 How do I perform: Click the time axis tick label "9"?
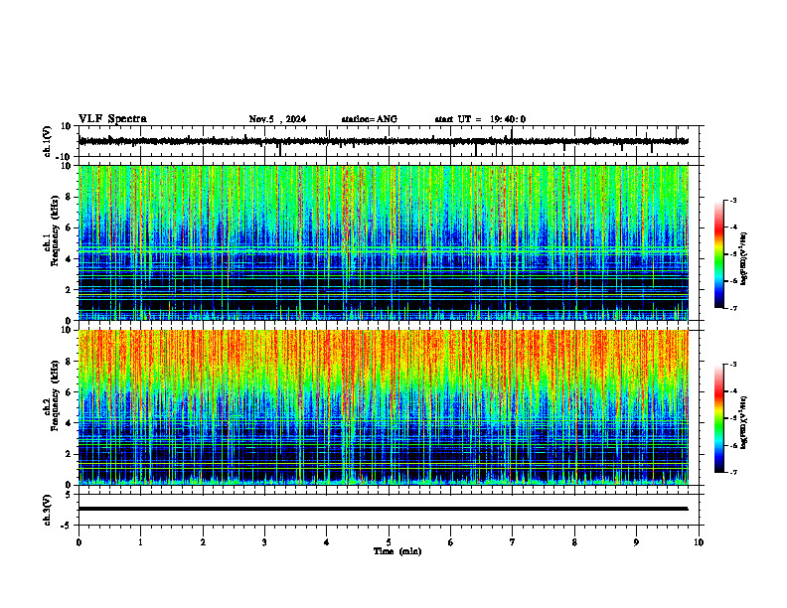(x=636, y=542)
